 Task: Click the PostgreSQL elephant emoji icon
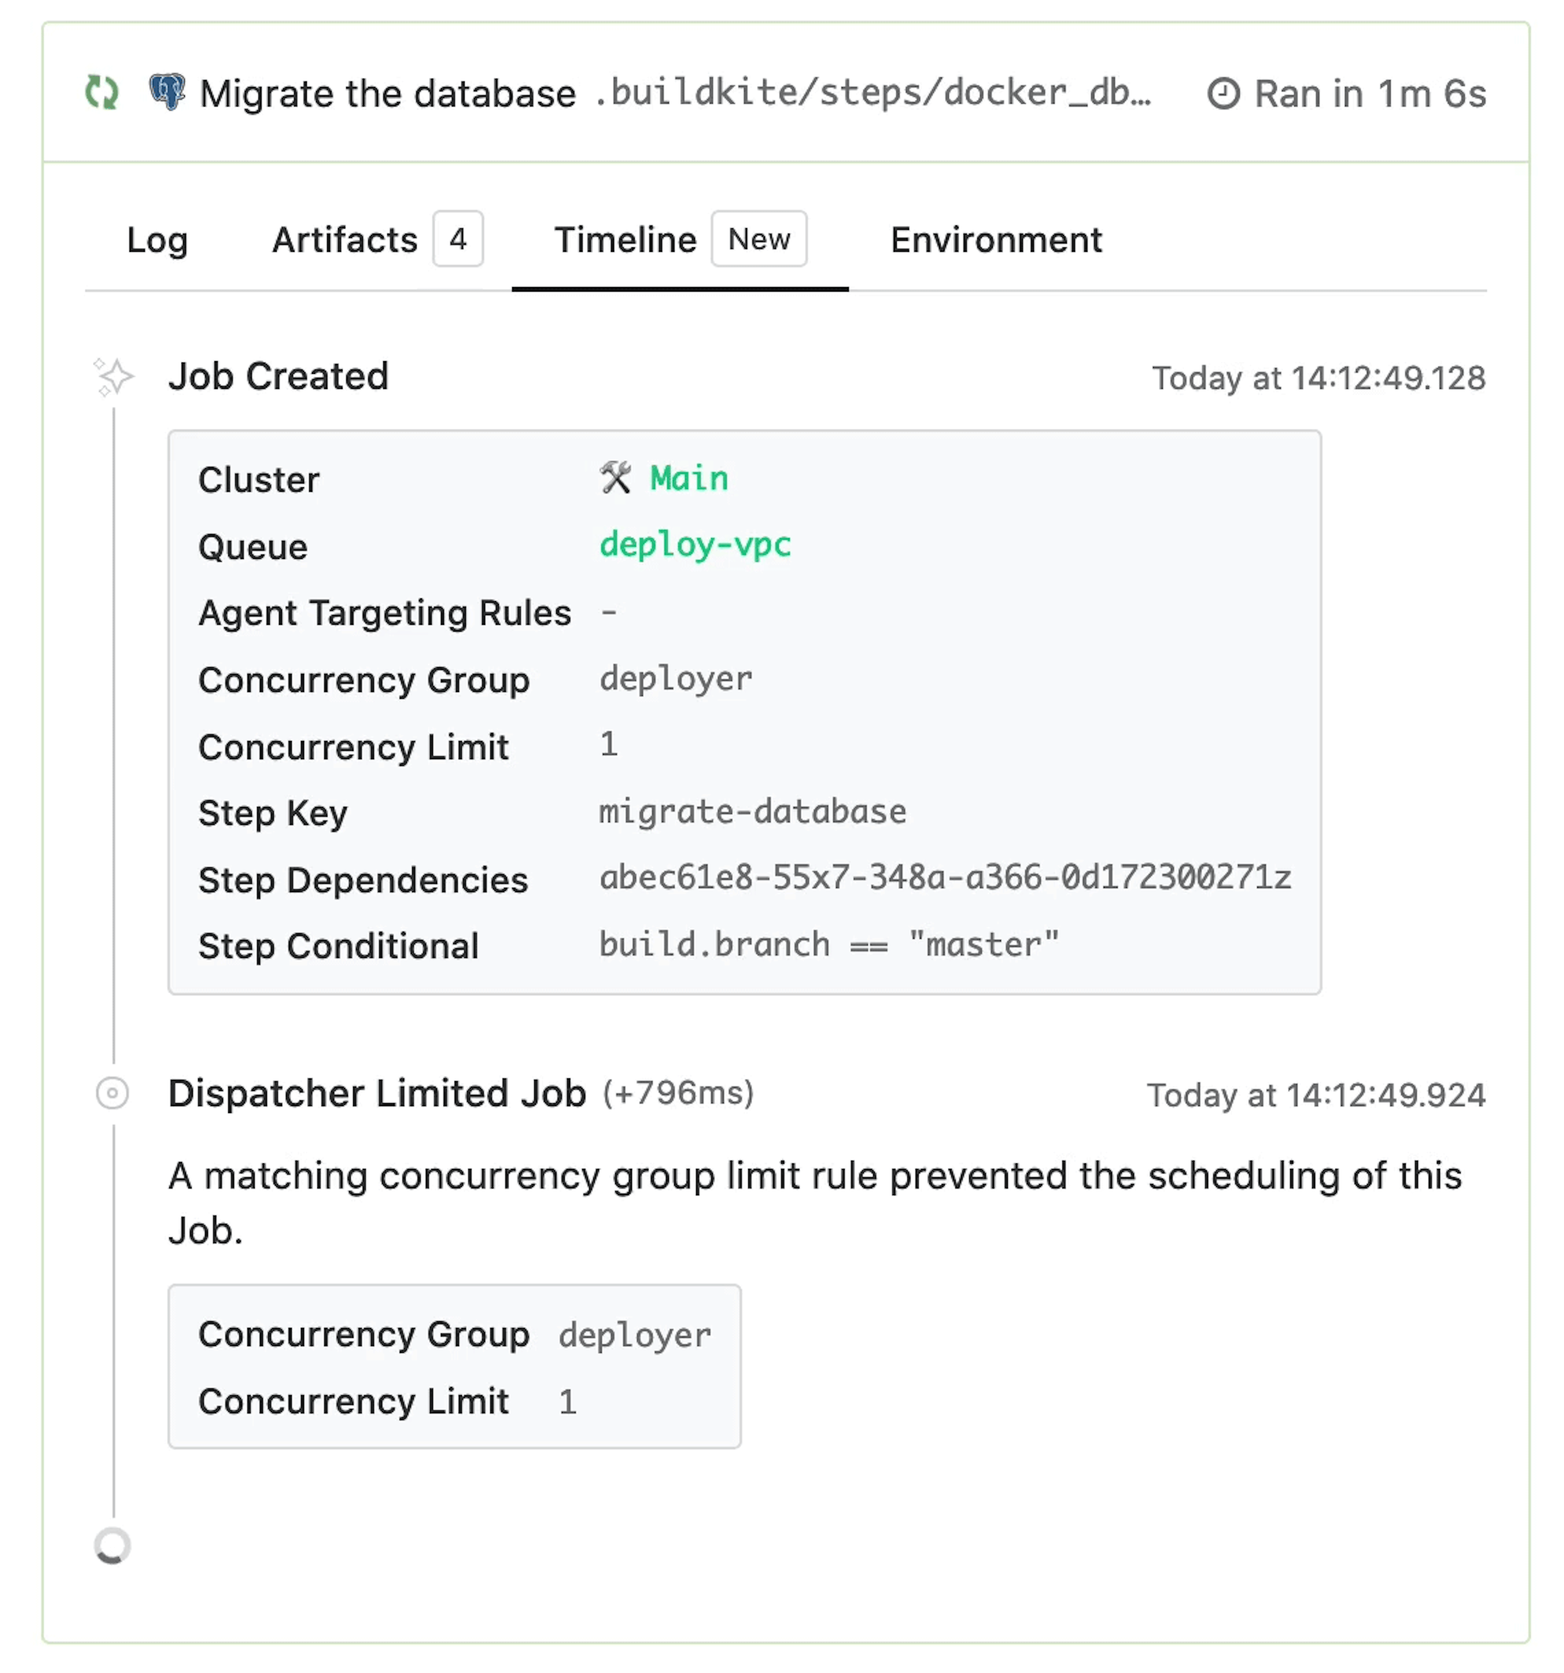(166, 93)
